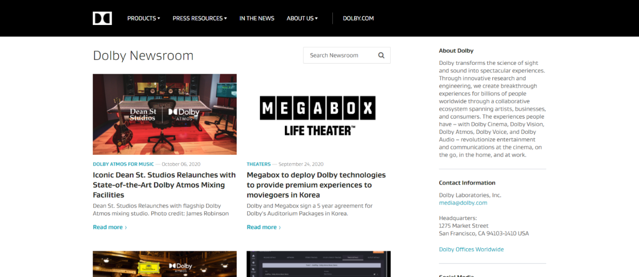Select IN THE NEWS in the navigation
The height and width of the screenshot is (277, 639).
[257, 18]
